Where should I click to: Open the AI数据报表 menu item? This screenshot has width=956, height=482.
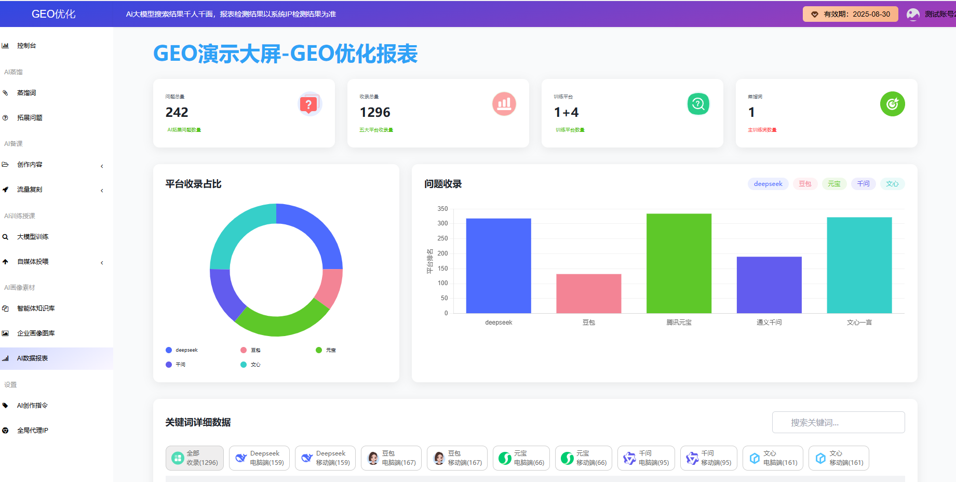[x=32, y=358]
